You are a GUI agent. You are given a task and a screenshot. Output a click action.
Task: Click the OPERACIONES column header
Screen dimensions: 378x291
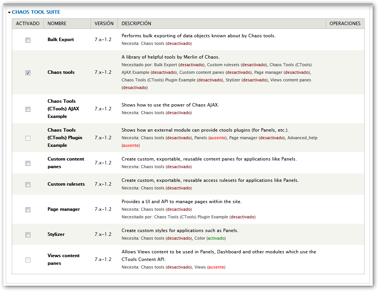tap(345, 24)
